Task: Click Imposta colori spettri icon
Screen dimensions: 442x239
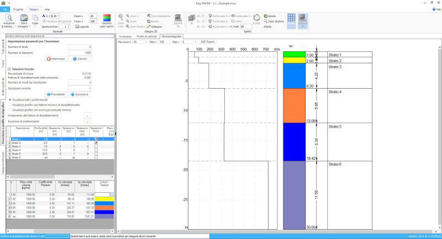Action: [107, 18]
